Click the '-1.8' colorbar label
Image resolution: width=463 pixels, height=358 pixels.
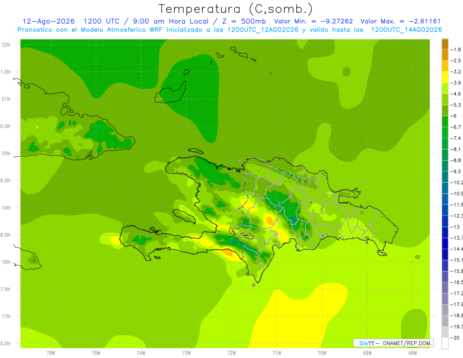456,49
